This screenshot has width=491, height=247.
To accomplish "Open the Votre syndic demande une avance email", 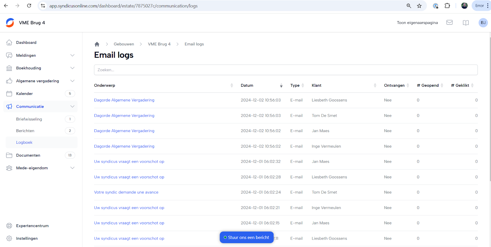I will pyautogui.click(x=126, y=192).
